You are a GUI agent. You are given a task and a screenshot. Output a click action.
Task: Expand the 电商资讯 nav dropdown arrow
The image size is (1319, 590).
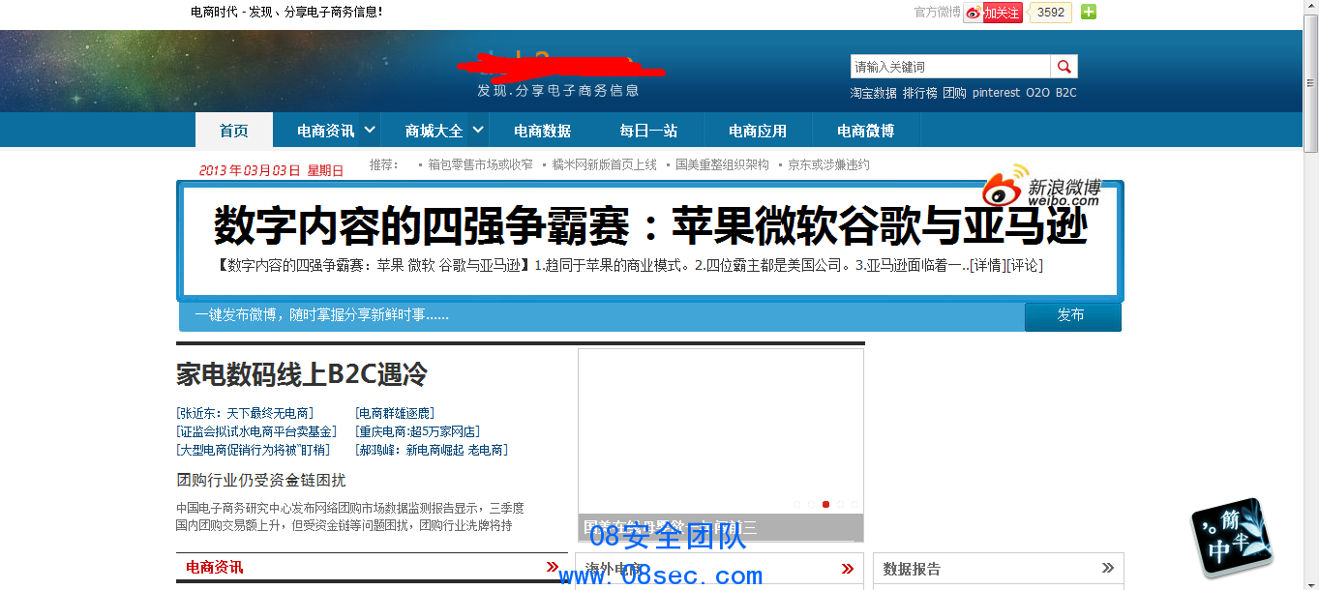click(370, 130)
